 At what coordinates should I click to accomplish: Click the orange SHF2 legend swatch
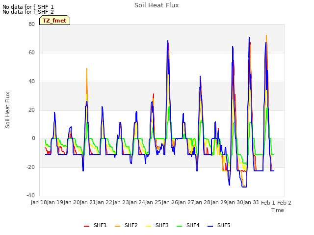pos(117,226)
